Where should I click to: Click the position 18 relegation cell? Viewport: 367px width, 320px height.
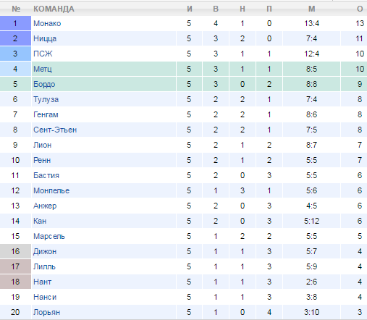click(15, 282)
